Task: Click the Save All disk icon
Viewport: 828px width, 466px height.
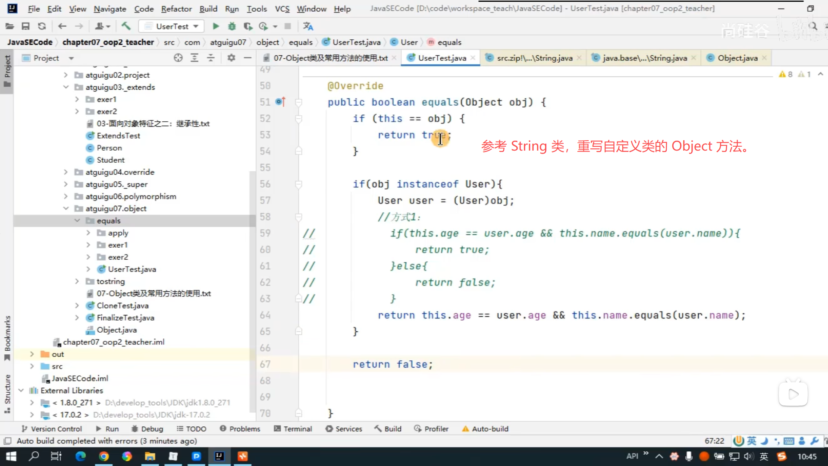Action: click(x=25, y=26)
